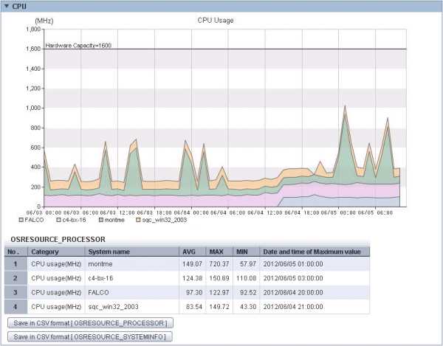The width and height of the screenshot is (443, 346).
Task: Click date 2012/06/05 03:00:00
Action: [293, 278]
